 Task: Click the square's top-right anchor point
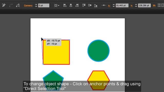pos(69,40)
